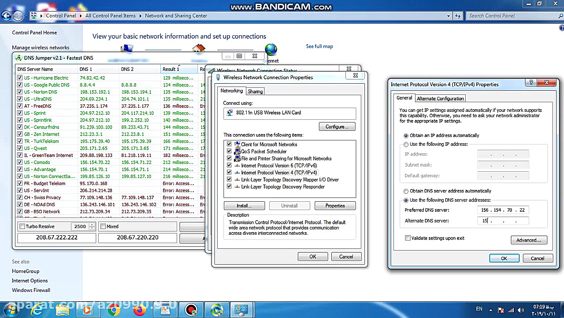Click Configure button for adapter
Viewport: 564px width, 318px height.
pyautogui.click(x=337, y=127)
